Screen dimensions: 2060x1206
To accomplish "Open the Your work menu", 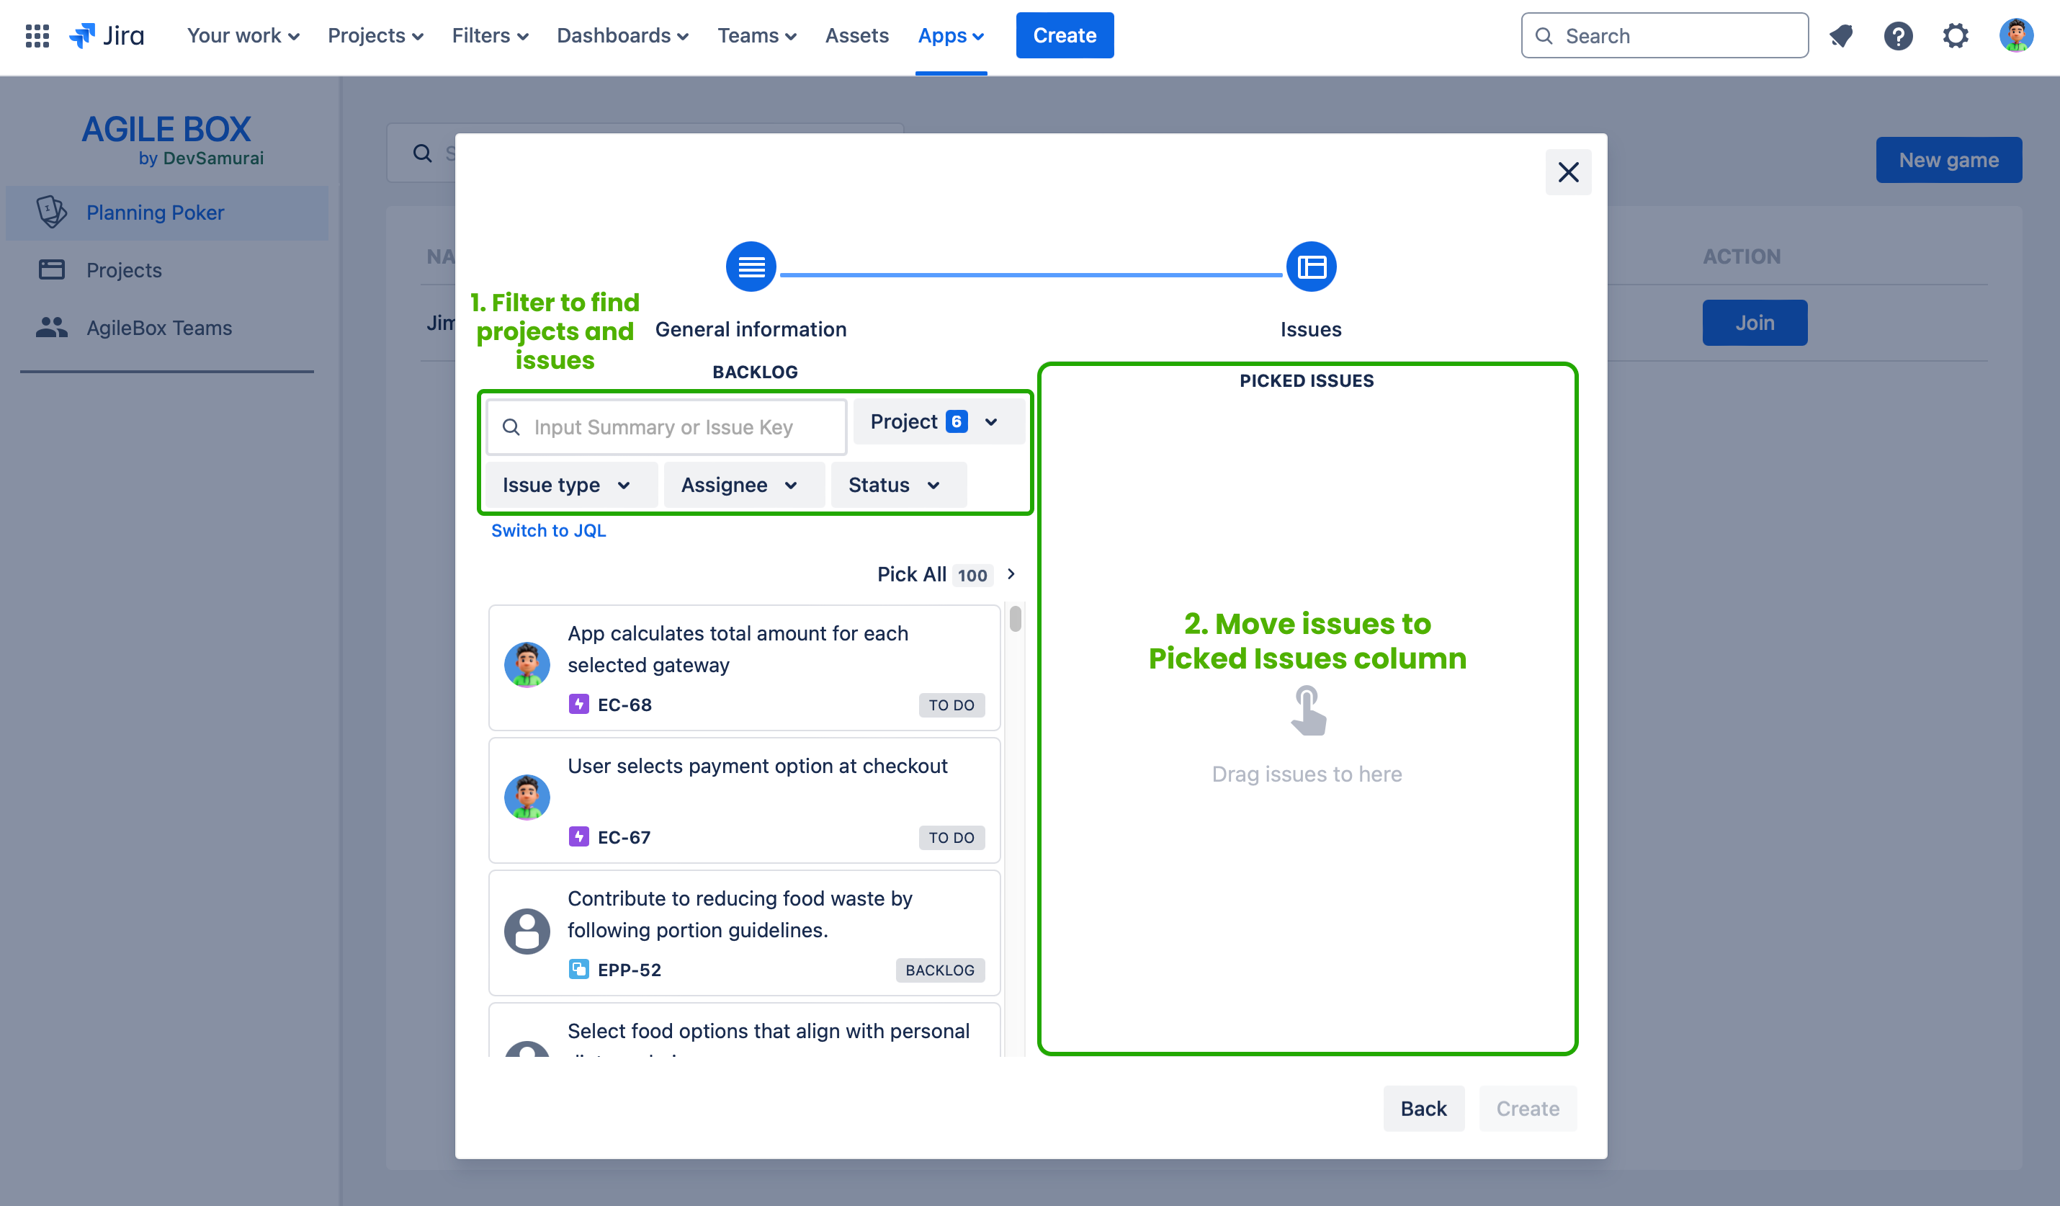I will click(243, 35).
